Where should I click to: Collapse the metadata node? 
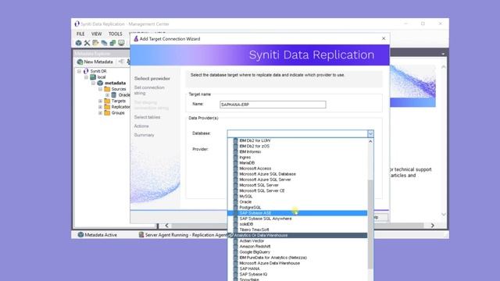93,84
